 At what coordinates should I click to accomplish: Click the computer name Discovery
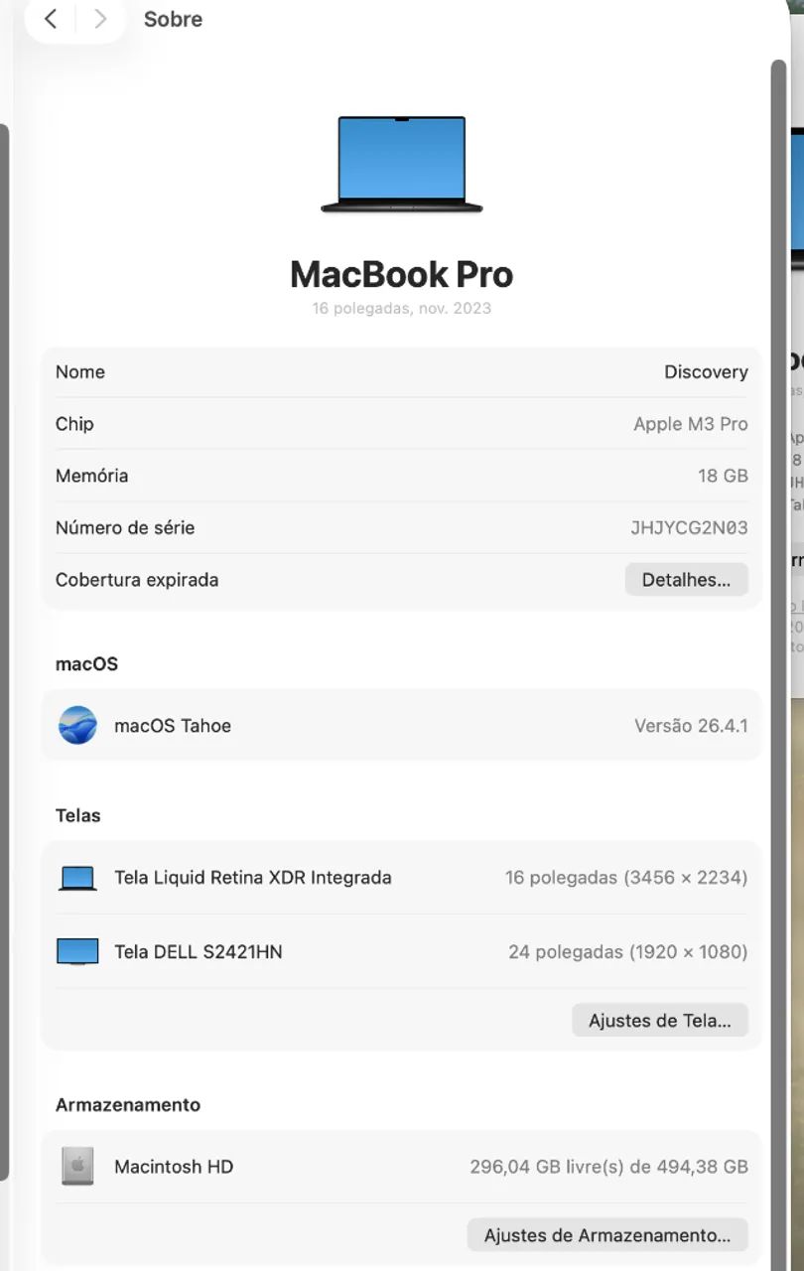pyautogui.click(x=706, y=372)
